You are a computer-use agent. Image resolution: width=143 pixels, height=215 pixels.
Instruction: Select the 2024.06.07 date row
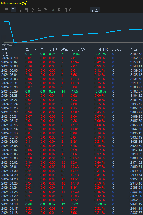[71, 62]
